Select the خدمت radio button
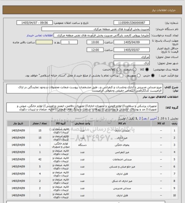Image resolution: width=185 pixels, height=203 pixels. [135, 69]
